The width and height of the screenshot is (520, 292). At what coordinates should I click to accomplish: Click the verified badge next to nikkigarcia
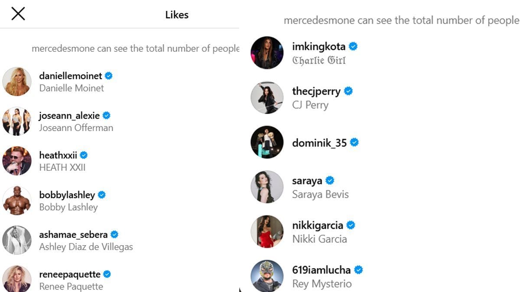pos(350,225)
